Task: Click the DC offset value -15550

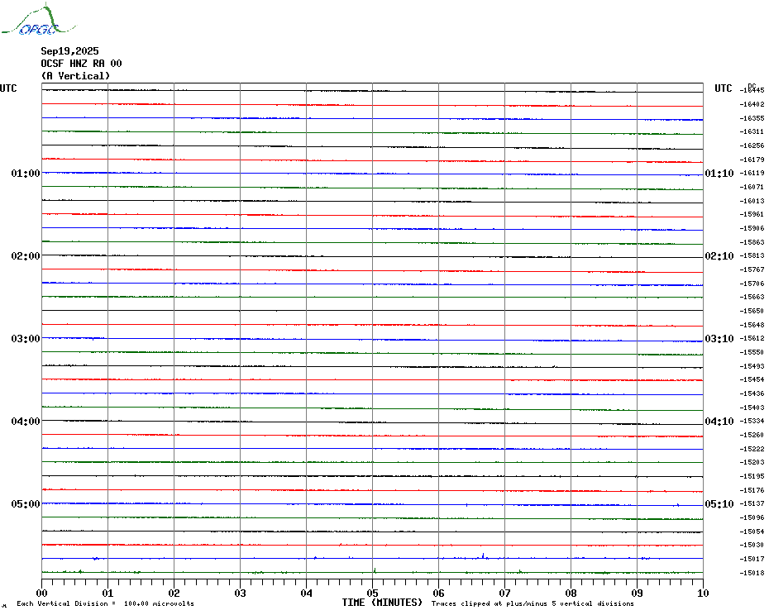Action: click(752, 352)
